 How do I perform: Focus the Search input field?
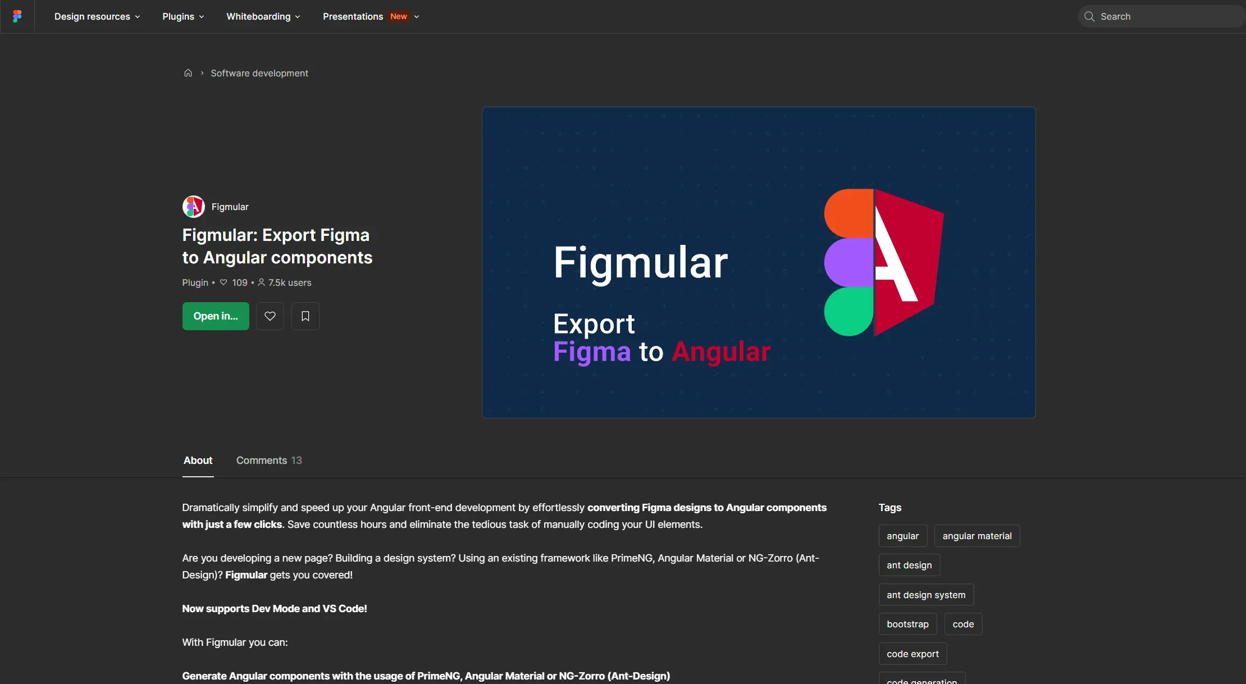pos(1162,16)
